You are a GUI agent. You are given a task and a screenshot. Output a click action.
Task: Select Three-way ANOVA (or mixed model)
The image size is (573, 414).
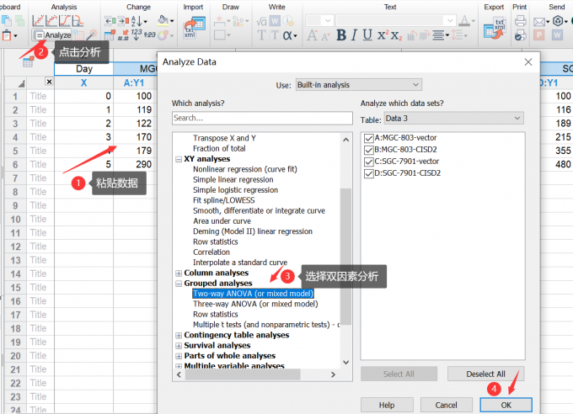pyautogui.click(x=256, y=305)
